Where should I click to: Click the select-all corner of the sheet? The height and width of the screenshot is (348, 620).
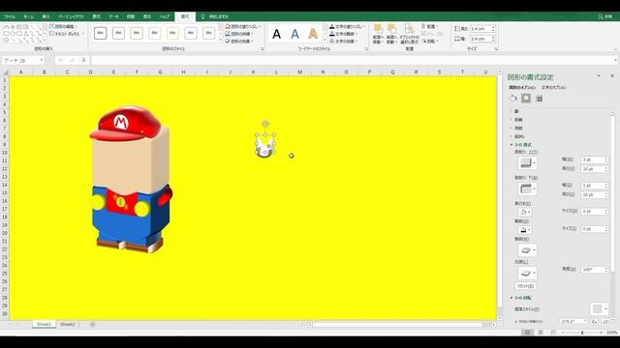5,72
